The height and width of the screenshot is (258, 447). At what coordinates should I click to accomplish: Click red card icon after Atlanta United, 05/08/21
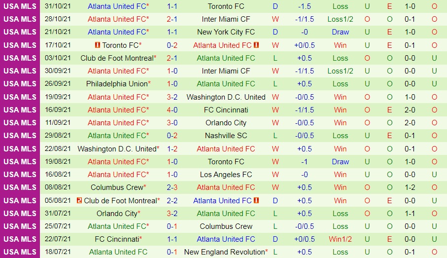tap(256, 201)
